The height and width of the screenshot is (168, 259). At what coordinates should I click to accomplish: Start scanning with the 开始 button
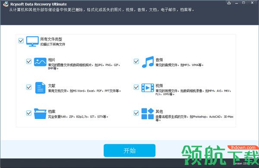pyautogui.click(x=129, y=150)
